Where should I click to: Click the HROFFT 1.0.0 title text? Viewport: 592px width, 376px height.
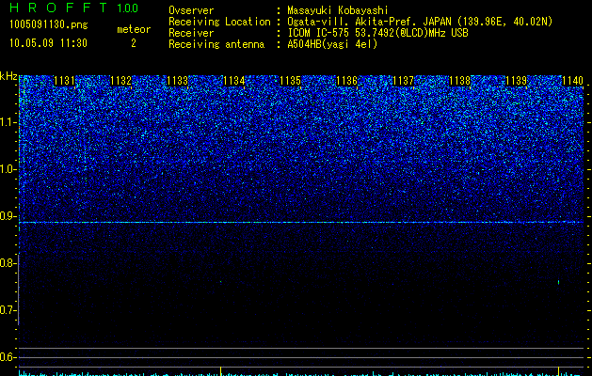[74, 8]
